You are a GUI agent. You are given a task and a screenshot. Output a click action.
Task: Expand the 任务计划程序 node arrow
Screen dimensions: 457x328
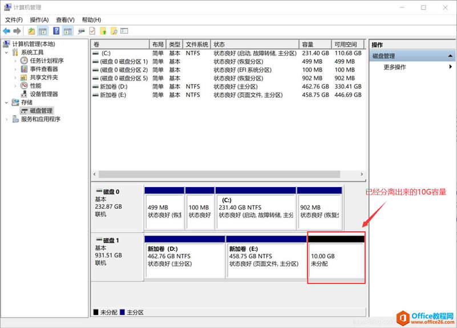point(15,61)
